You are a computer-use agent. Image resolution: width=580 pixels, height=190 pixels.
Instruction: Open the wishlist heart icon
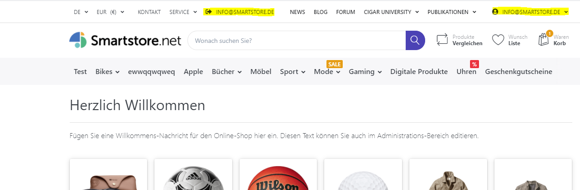tap(498, 40)
